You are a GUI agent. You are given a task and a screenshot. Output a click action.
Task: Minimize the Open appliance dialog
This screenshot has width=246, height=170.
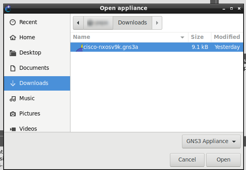point(224,8)
